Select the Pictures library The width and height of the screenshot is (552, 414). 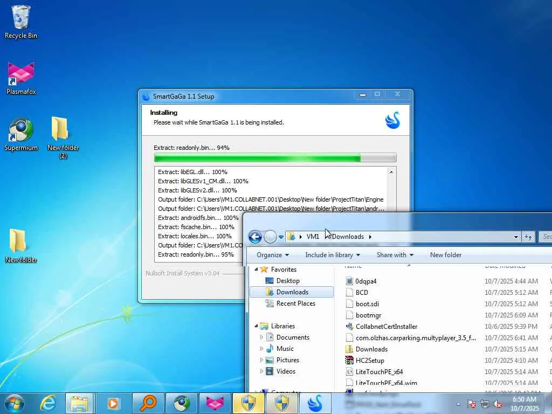point(287,360)
